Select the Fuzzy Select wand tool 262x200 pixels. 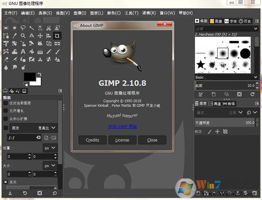click(32, 28)
